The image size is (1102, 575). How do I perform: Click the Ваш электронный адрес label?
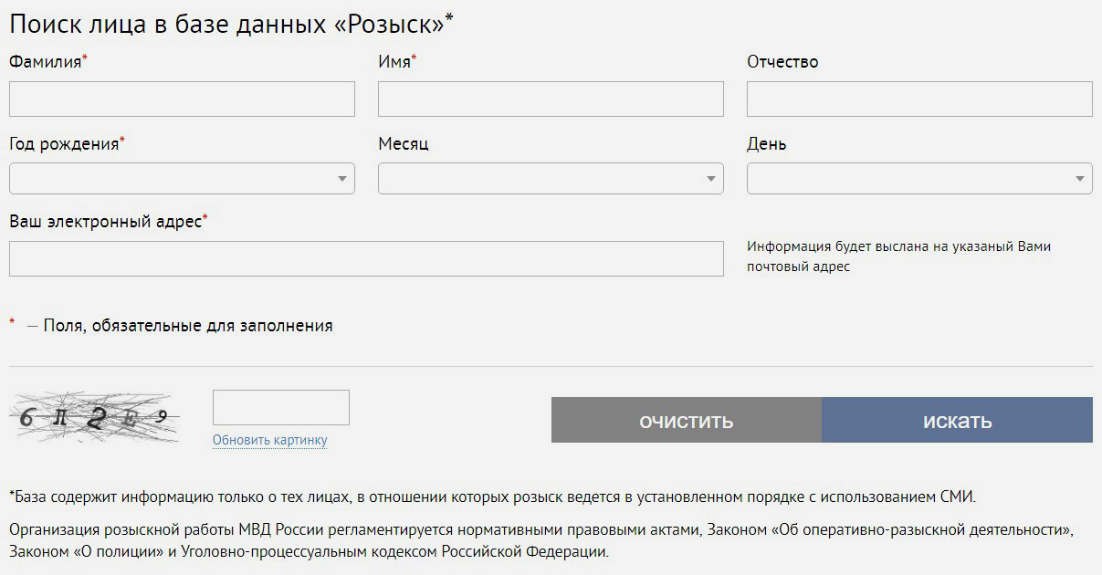click(105, 222)
